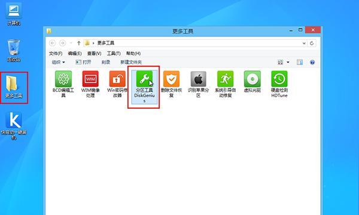Select the blue K installer desktop icon
The height and width of the screenshot is (215, 359).
tap(14, 125)
